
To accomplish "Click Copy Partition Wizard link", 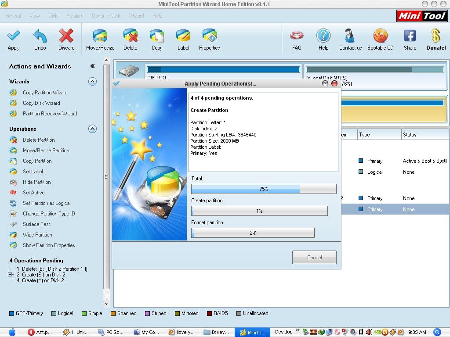I will 45,93.
